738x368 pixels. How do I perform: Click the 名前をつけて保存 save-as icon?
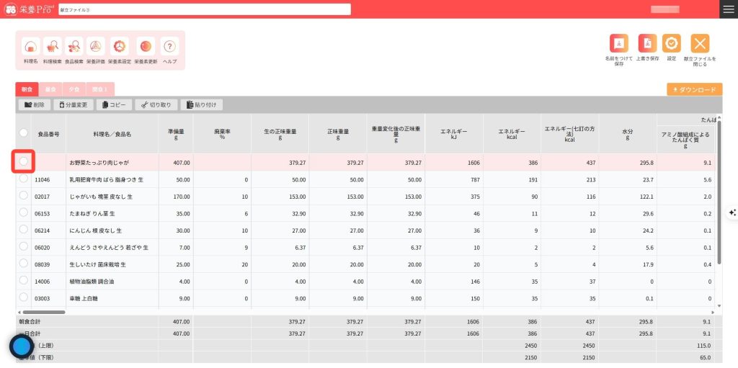coord(618,43)
